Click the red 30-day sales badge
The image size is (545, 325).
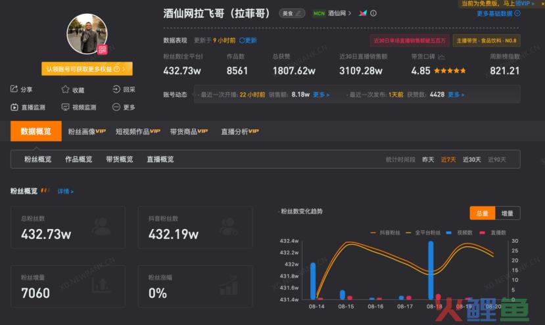(x=410, y=41)
